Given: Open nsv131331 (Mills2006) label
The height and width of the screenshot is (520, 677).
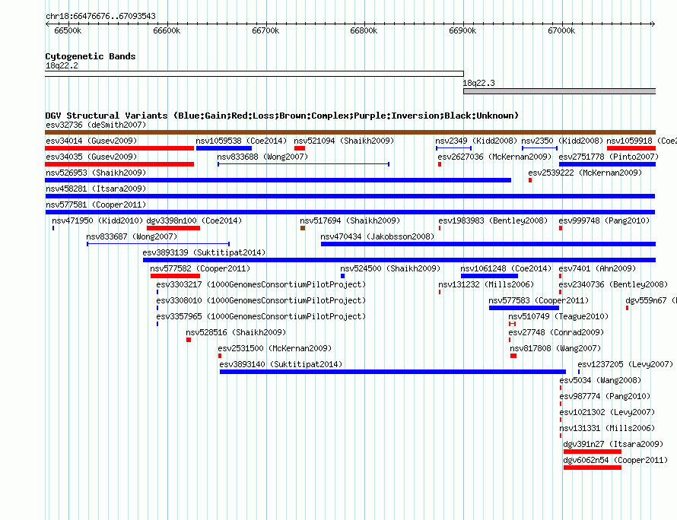Looking at the screenshot, I should (607, 428).
